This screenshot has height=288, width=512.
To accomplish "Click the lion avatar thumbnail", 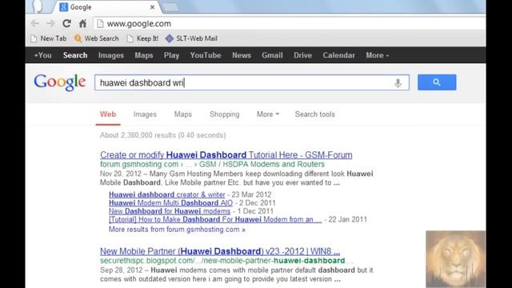I will (x=455, y=259).
